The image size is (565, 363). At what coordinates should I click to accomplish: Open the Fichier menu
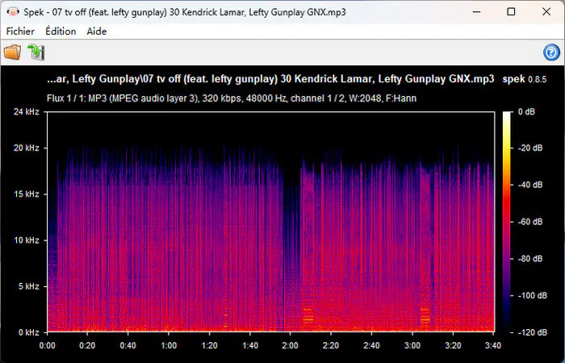click(20, 31)
